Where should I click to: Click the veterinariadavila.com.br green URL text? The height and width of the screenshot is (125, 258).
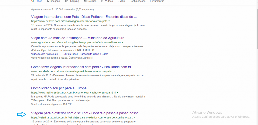[x=82, y=118]
